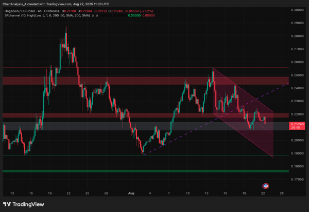Click the second small icon after SRchannel settings
309x212 pixels.
tap(97, 15)
